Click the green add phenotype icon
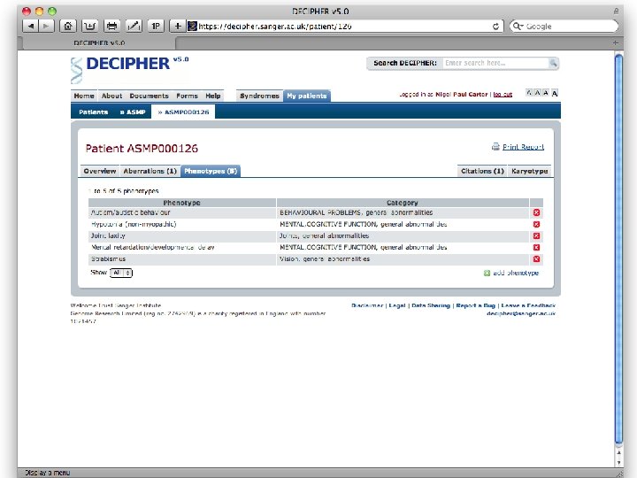This screenshot has height=478, width=637. [487, 274]
